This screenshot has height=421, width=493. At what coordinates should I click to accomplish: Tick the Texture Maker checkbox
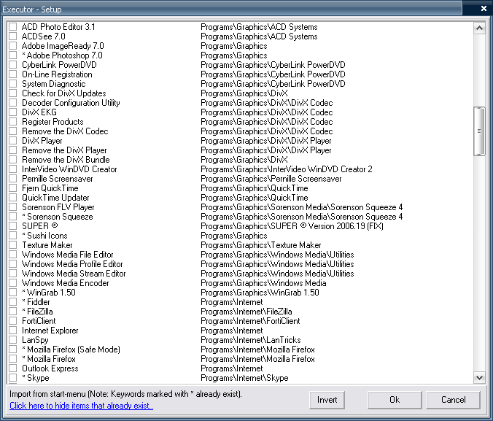point(13,245)
